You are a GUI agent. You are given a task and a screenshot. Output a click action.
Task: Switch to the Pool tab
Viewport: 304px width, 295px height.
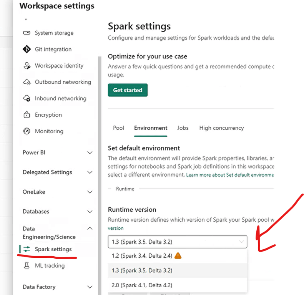click(x=118, y=128)
